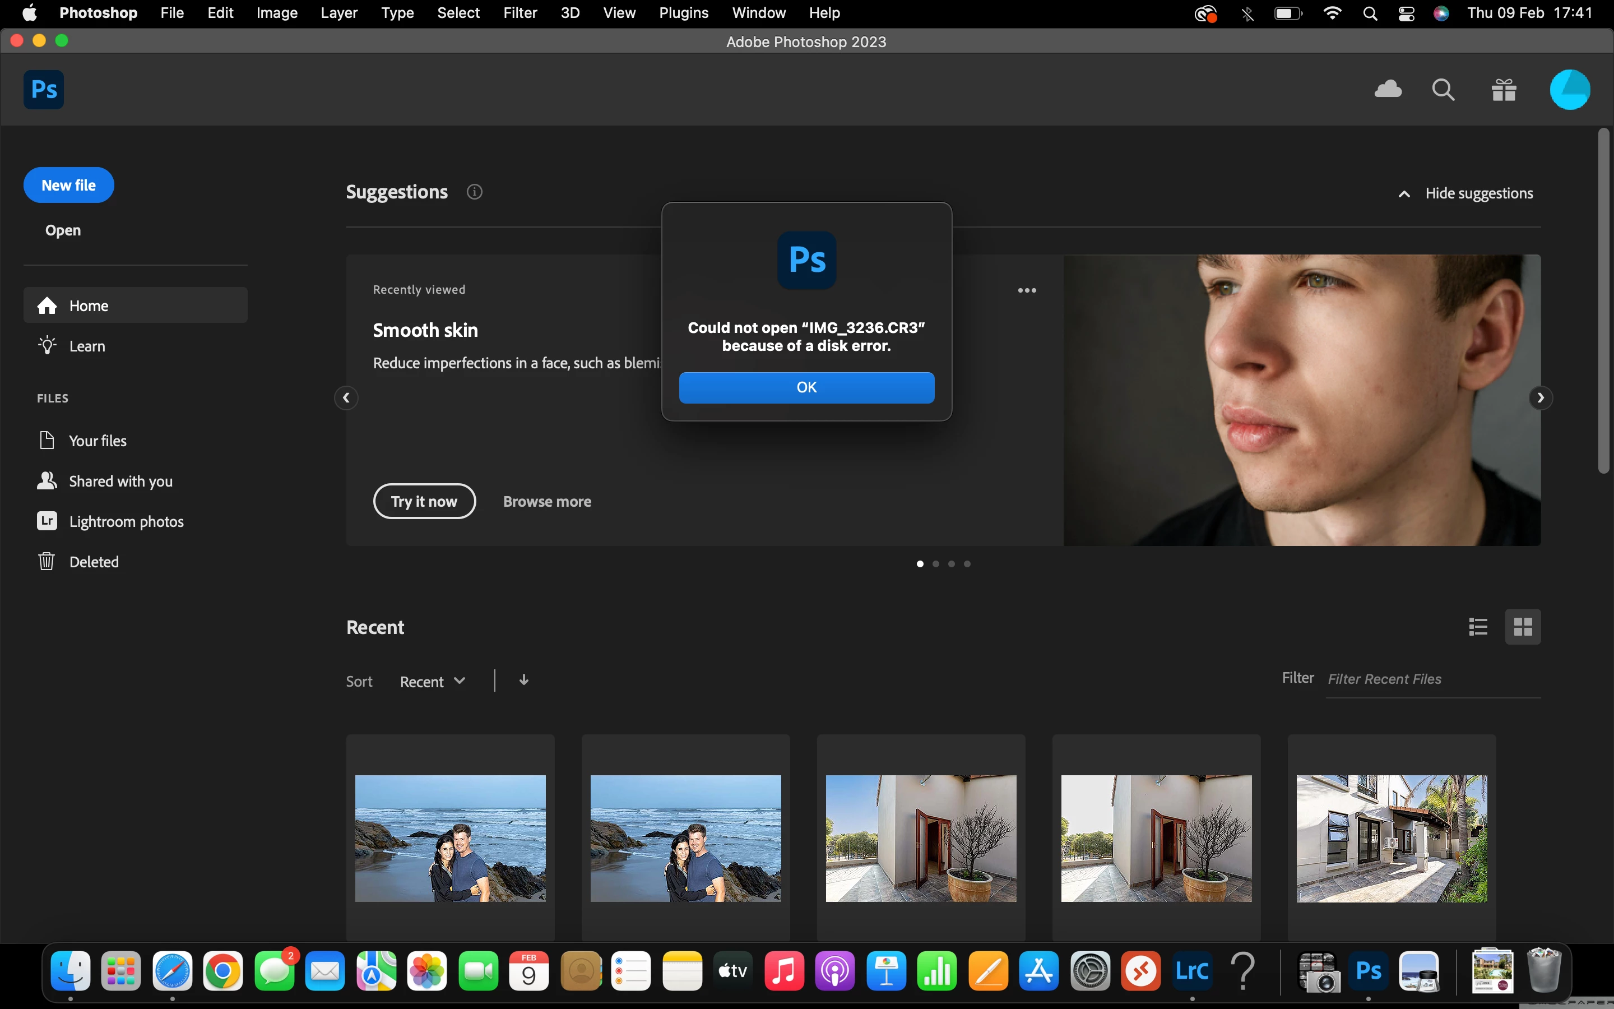The width and height of the screenshot is (1614, 1009).
Task: Open the Deleted files trash item
Action: 94,562
